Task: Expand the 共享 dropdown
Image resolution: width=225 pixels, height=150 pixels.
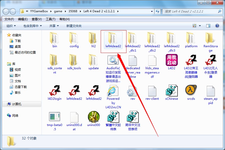Action: (x=54, y=26)
